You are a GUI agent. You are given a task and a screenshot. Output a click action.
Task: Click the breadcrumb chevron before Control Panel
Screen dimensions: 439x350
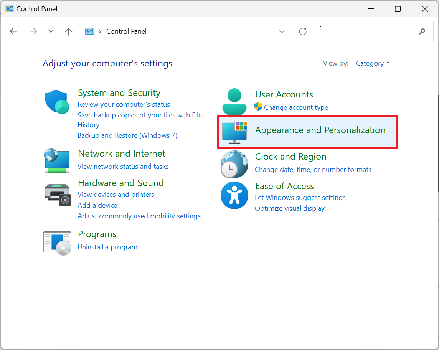(x=100, y=31)
